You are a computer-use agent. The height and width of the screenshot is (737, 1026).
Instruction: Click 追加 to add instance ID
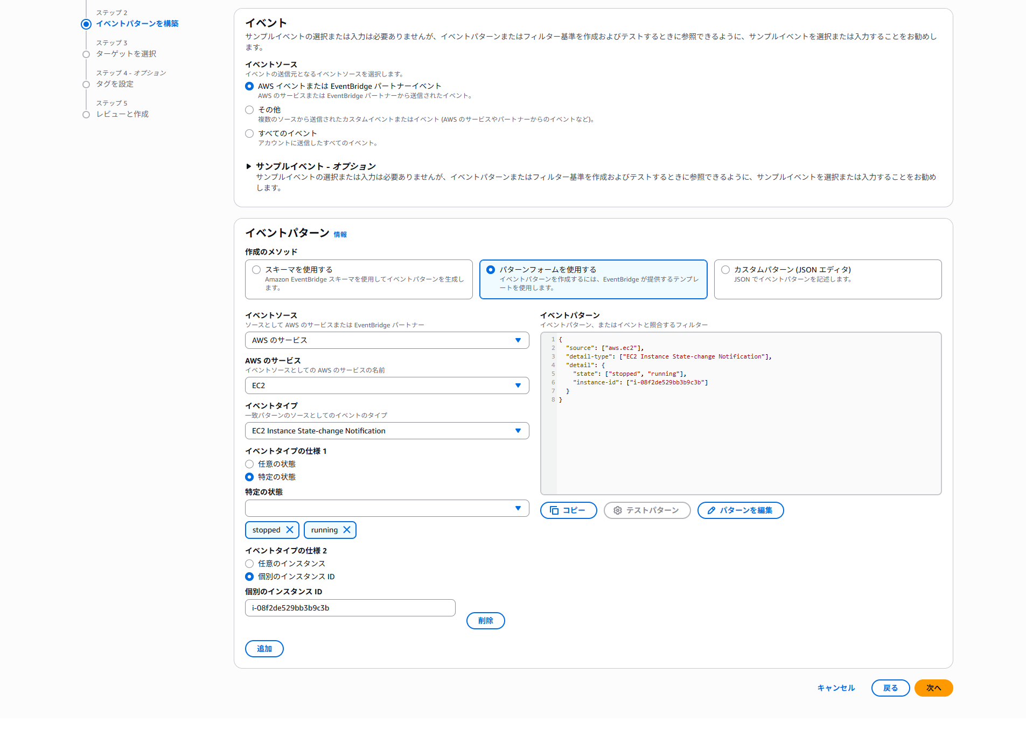point(264,649)
